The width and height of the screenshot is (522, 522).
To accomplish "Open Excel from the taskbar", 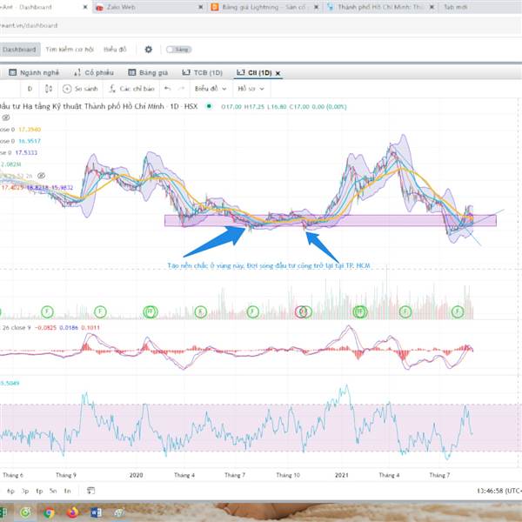I will point(3,512).
